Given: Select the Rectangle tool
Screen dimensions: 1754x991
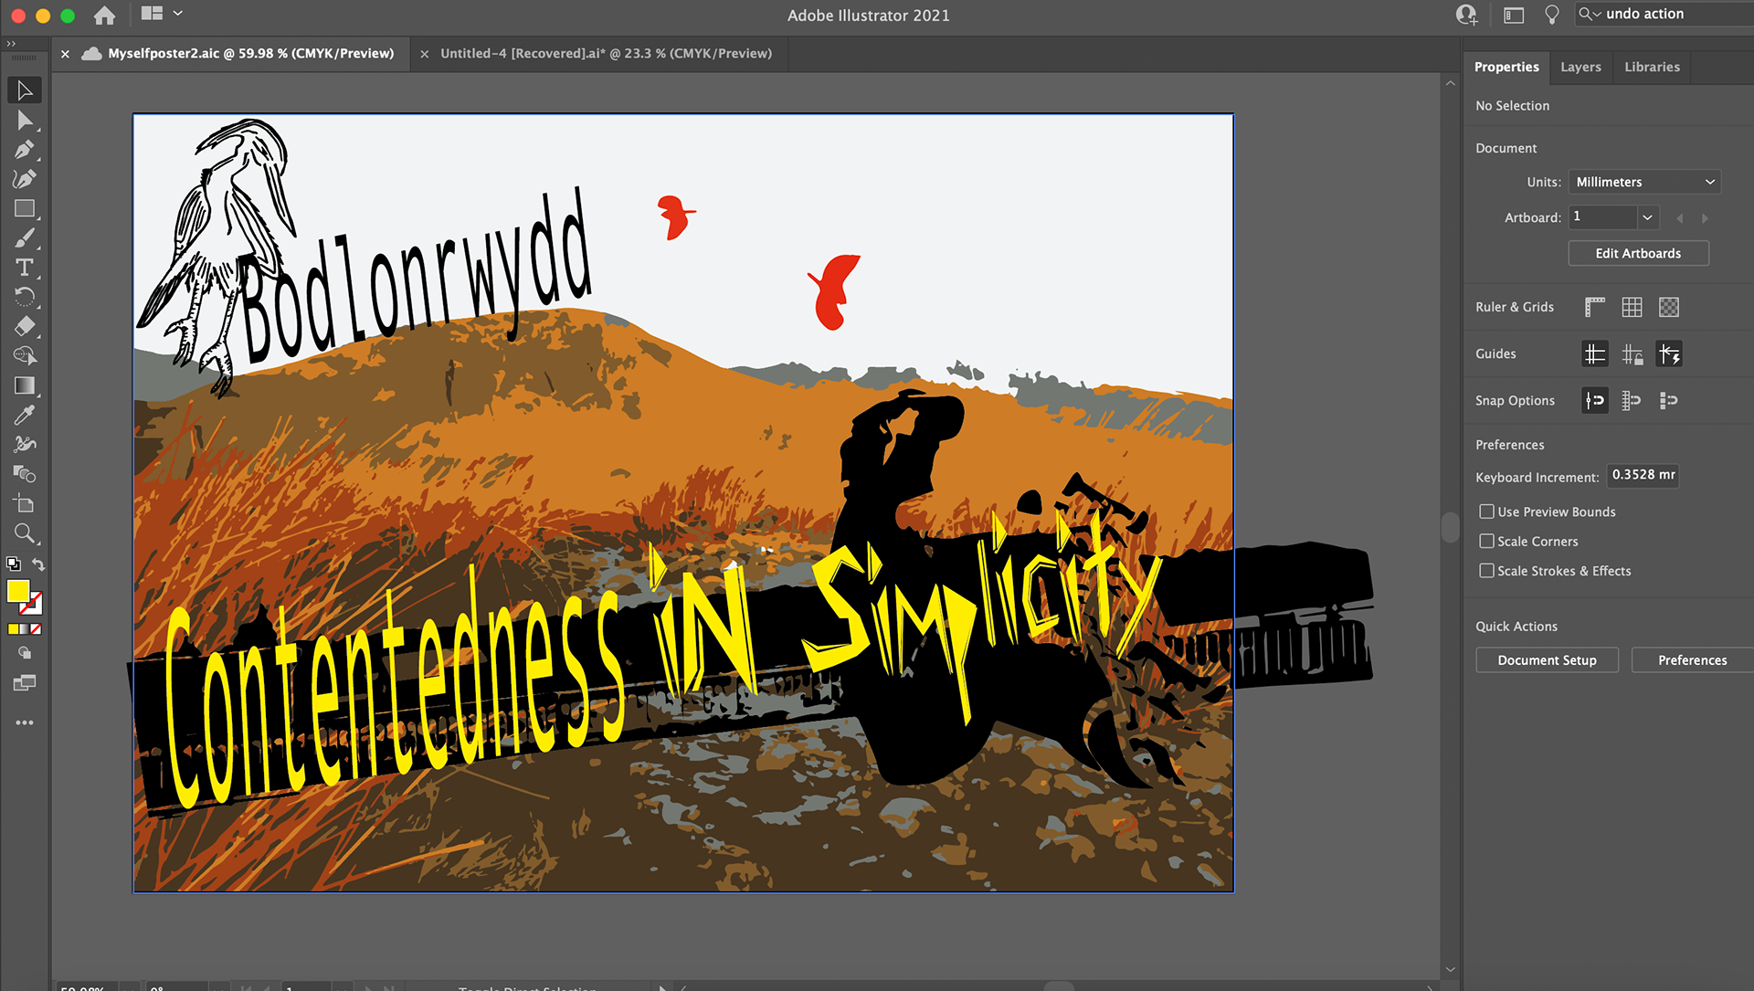Looking at the screenshot, I should pos(25,208).
